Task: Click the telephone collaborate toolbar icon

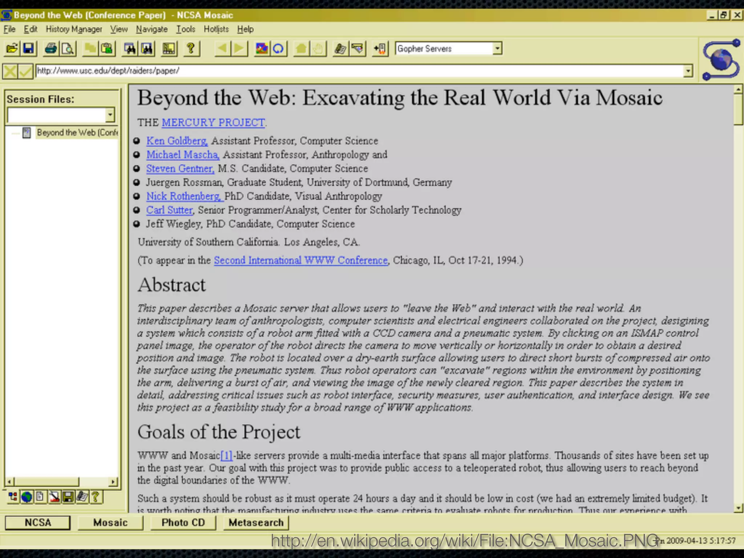Action: coord(340,49)
